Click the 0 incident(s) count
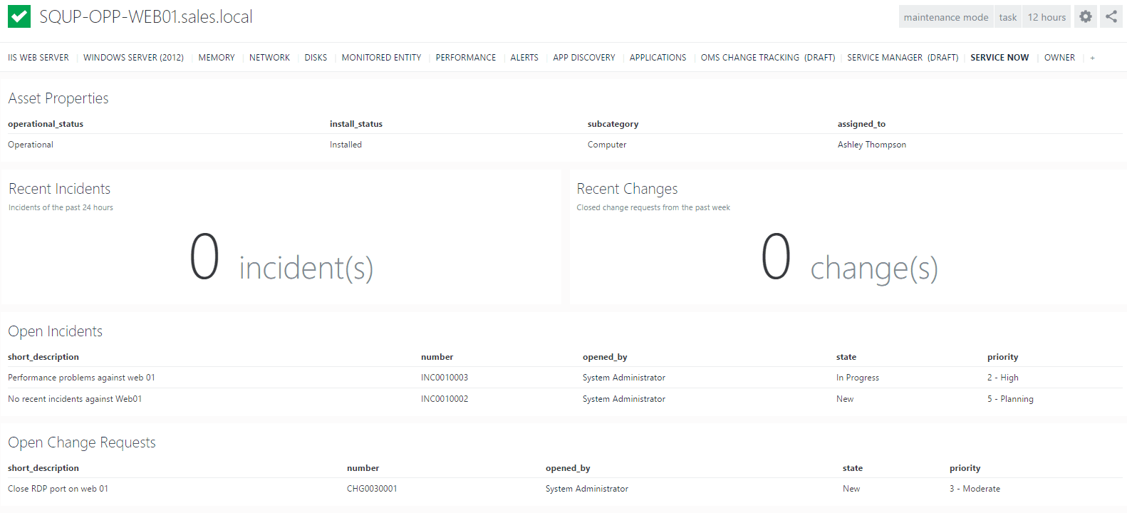Image resolution: width=1127 pixels, height=513 pixels. tap(281, 258)
